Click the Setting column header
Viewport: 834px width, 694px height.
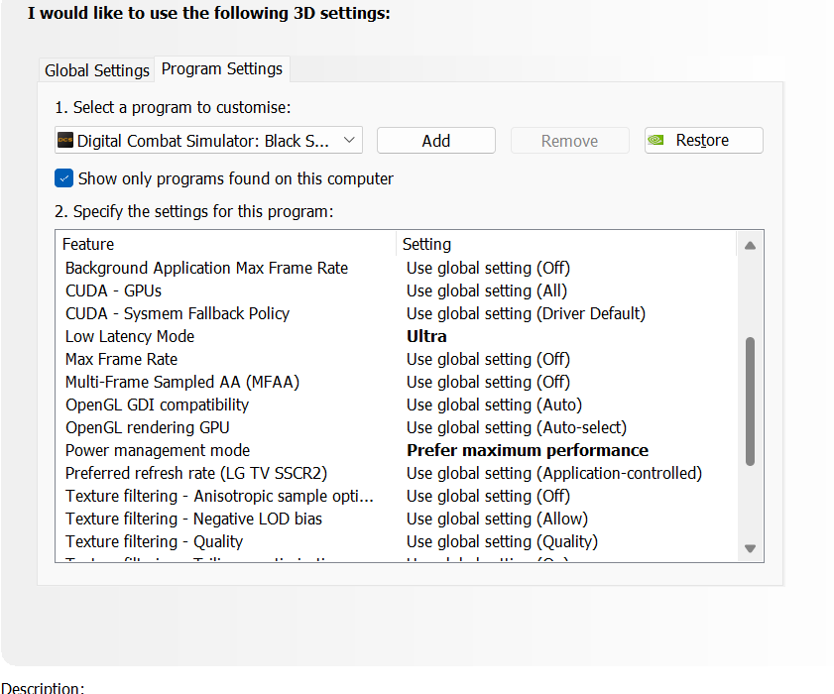pyautogui.click(x=427, y=244)
